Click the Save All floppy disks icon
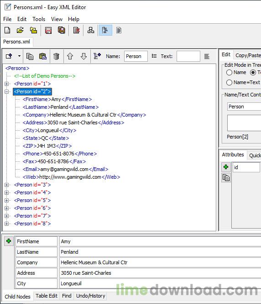The image size is (261, 304). coord(62,30)
